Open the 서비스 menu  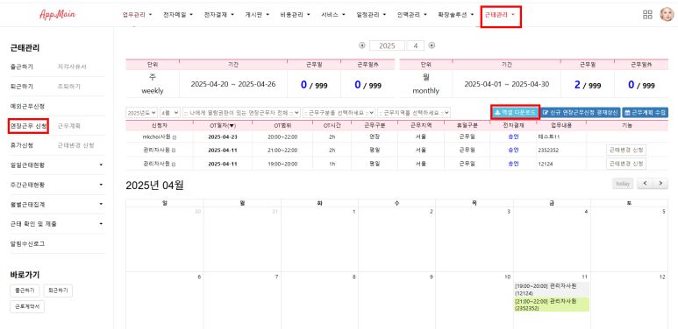point(333,14)
